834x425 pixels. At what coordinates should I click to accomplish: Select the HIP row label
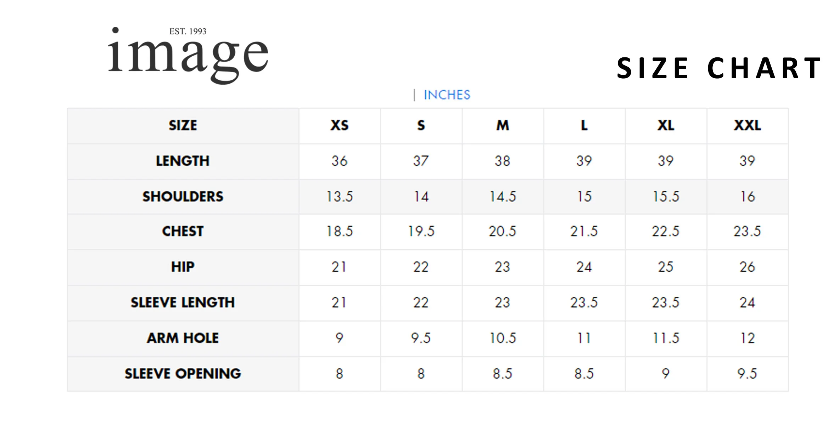click(183, 267)
